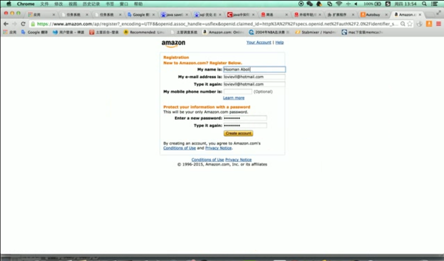Click the Wi-Fi status icon

click(x=338, y=4)
